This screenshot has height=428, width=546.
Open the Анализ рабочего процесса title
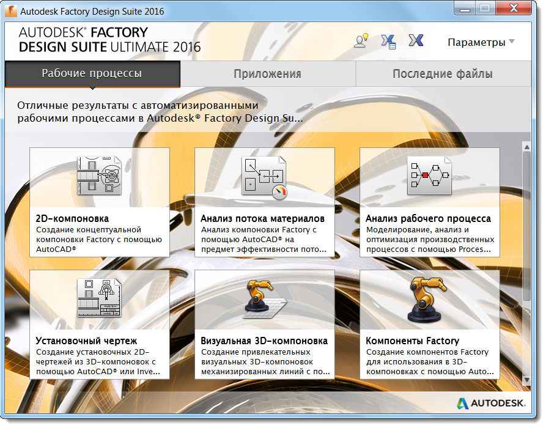(x=429, y=219)
